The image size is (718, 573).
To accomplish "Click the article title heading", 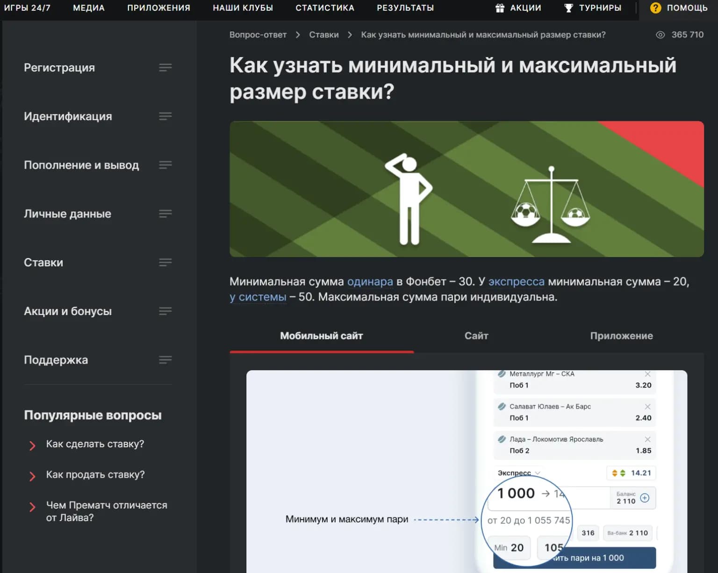I will [452, 78].
